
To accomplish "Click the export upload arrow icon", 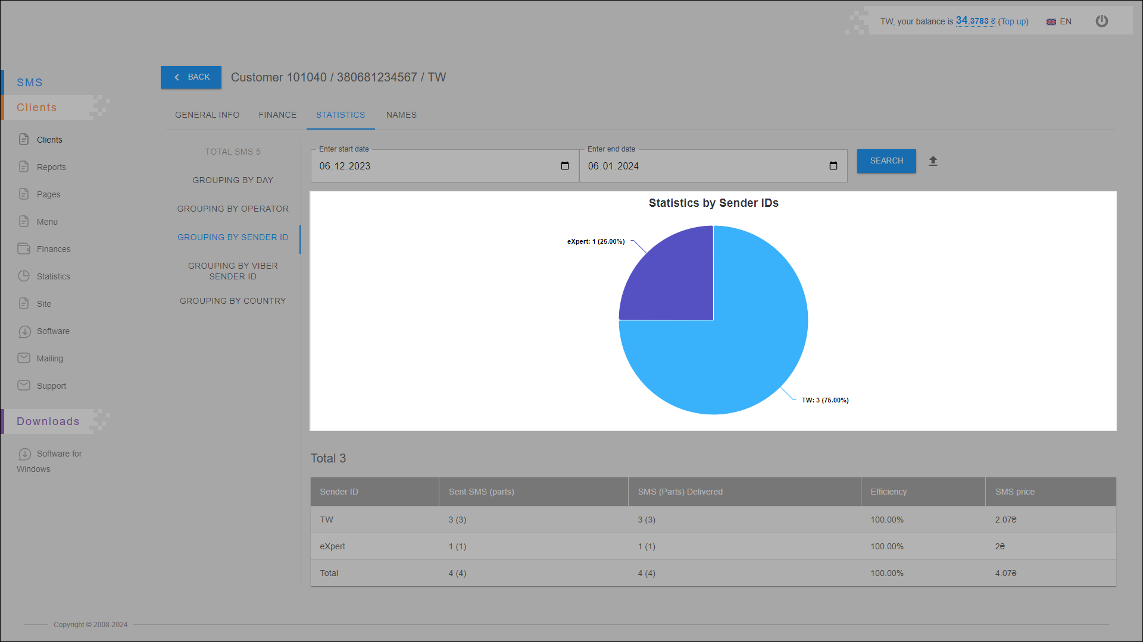I will tap(933, 161).
